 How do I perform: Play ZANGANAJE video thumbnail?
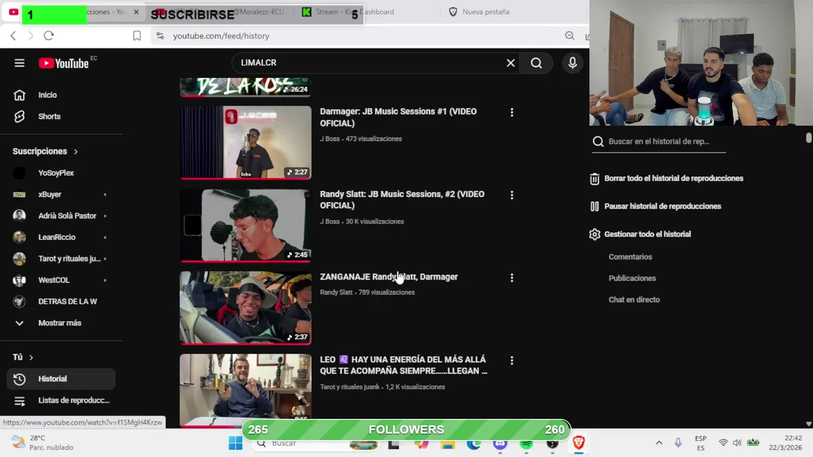246,308
